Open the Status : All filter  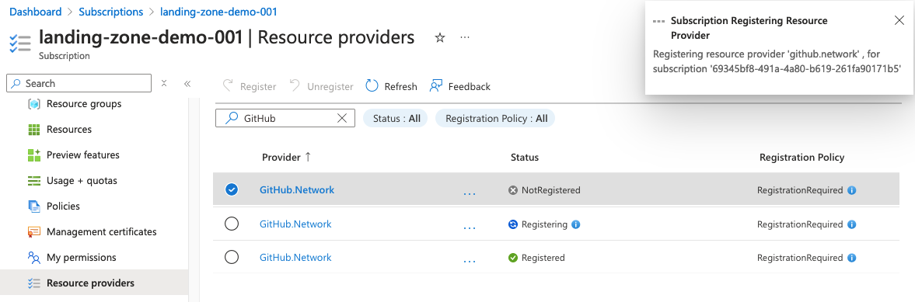[x=396, y=118]
